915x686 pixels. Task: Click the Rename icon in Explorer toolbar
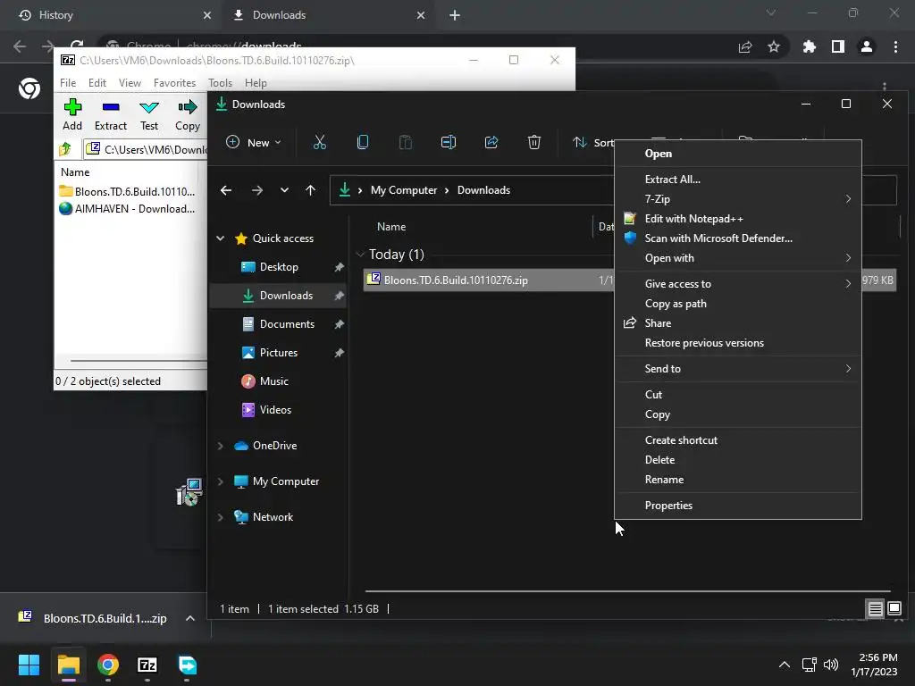pyautogui.click(x=449, y=142)
